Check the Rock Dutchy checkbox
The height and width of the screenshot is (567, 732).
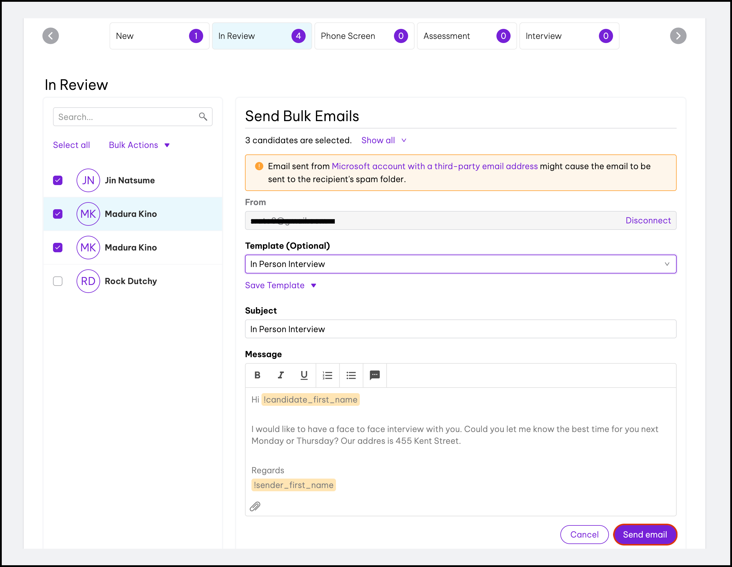click(x=58, y=281)
